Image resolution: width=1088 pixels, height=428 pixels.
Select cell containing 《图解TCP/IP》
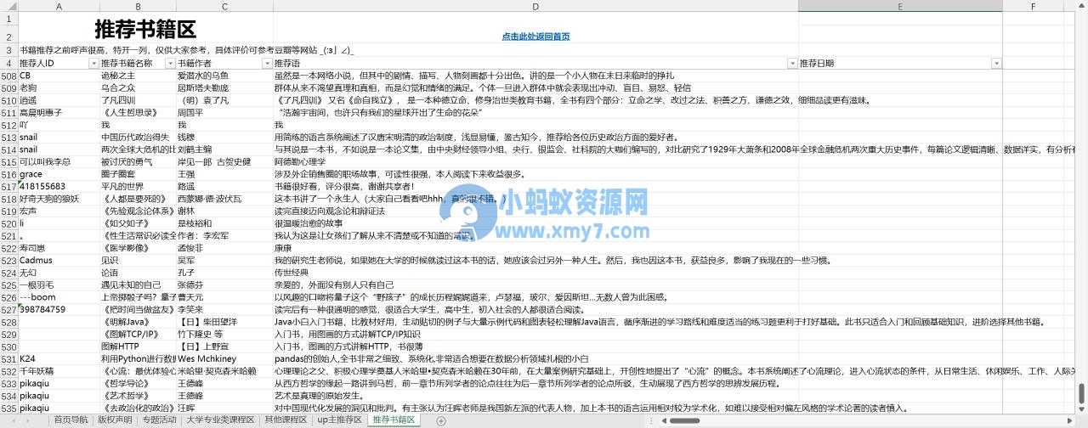(138, 334)
